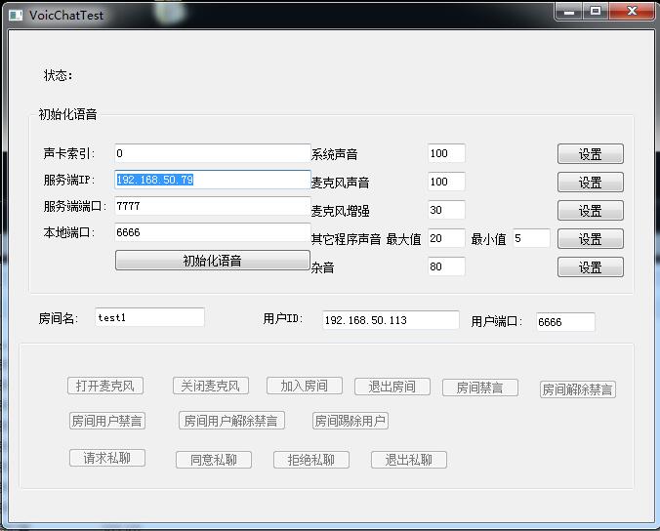Image resolution: width=660 pixels, height=531 pixels.
Task: Click the 房间踢除用户 button
Action: pyautogui.click(x=351, y=421)
